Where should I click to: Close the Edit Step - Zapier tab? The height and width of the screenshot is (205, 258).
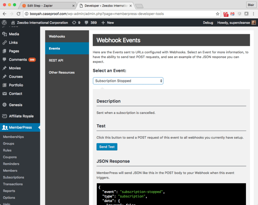tap(73, 6)
